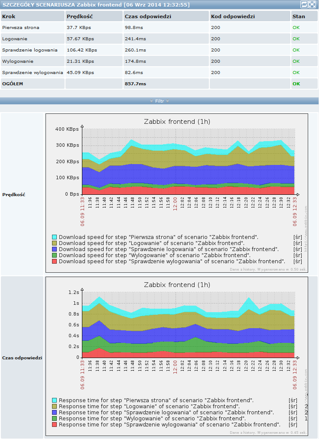Viewport: 319px width, 439px height.
Task: Click the 37.7 KBps speed value
Action: pos(79,27)
